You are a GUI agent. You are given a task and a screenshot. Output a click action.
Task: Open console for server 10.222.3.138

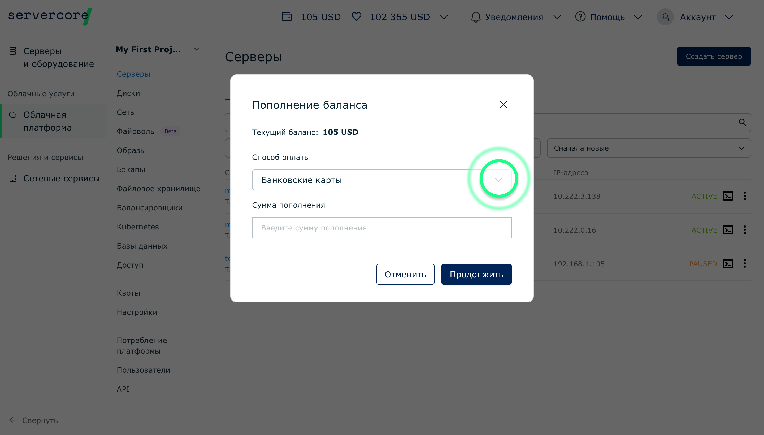[728, 196]
